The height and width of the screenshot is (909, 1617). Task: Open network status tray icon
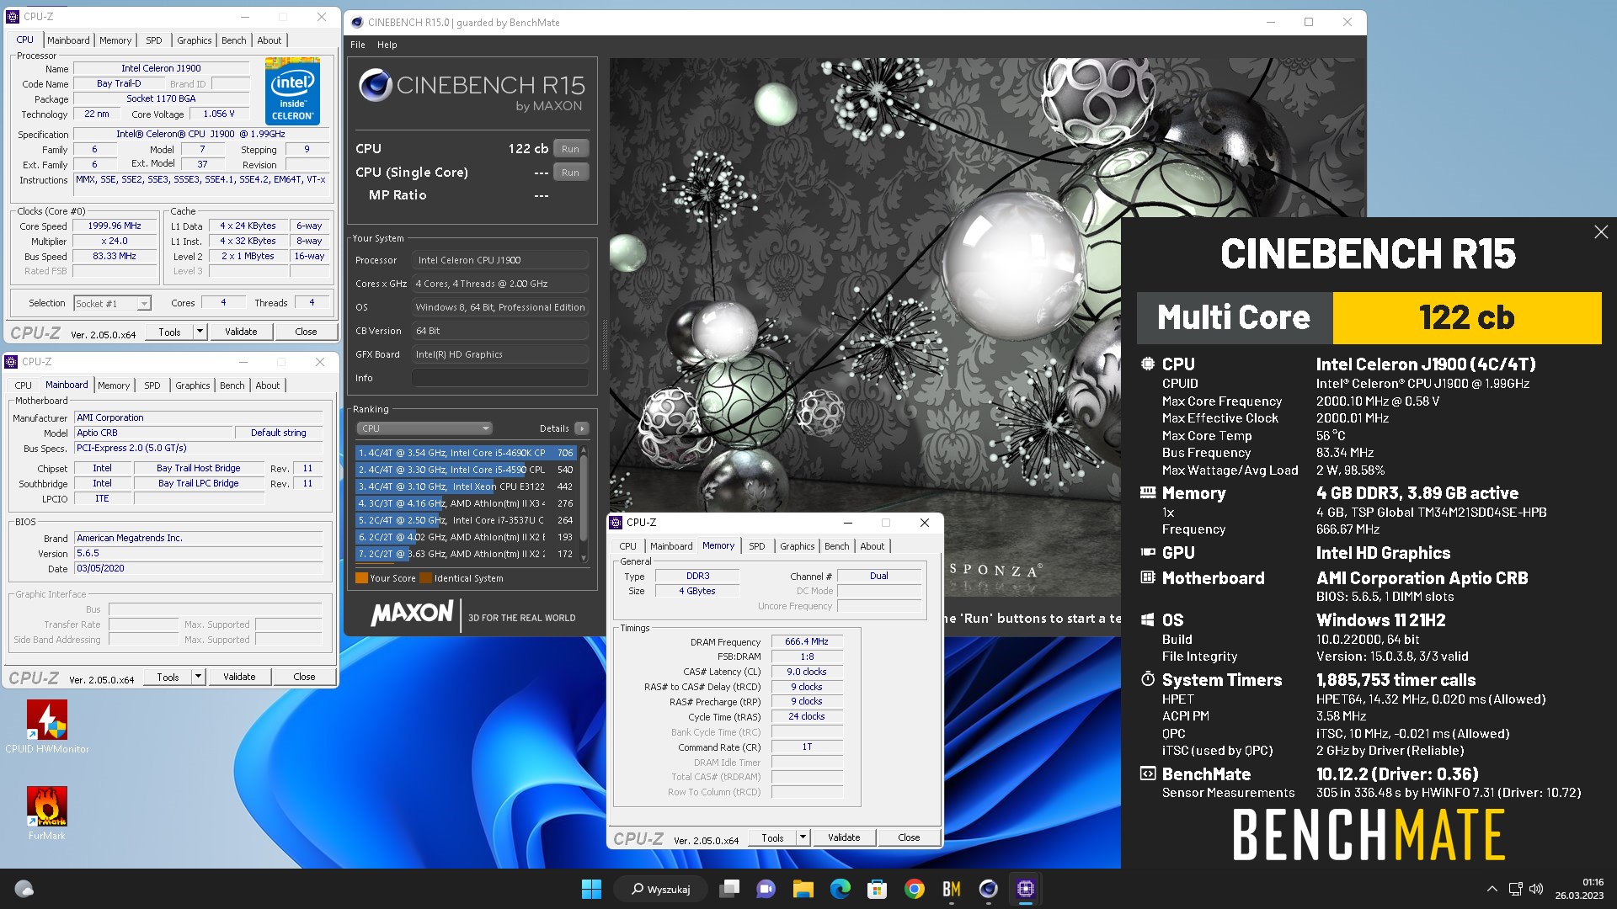click(1515, 889)
